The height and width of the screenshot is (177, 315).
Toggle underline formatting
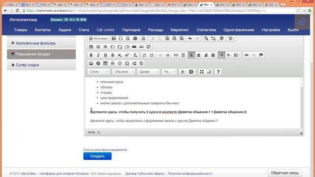105,55
